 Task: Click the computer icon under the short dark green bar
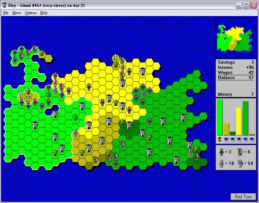click(233, 139)
